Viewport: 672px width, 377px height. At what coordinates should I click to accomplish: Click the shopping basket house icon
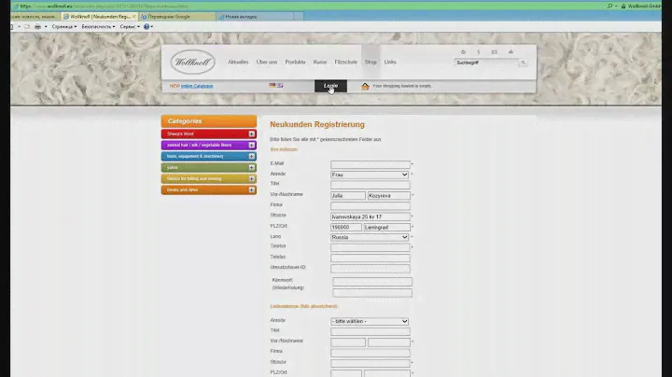[x=365, y=86]
